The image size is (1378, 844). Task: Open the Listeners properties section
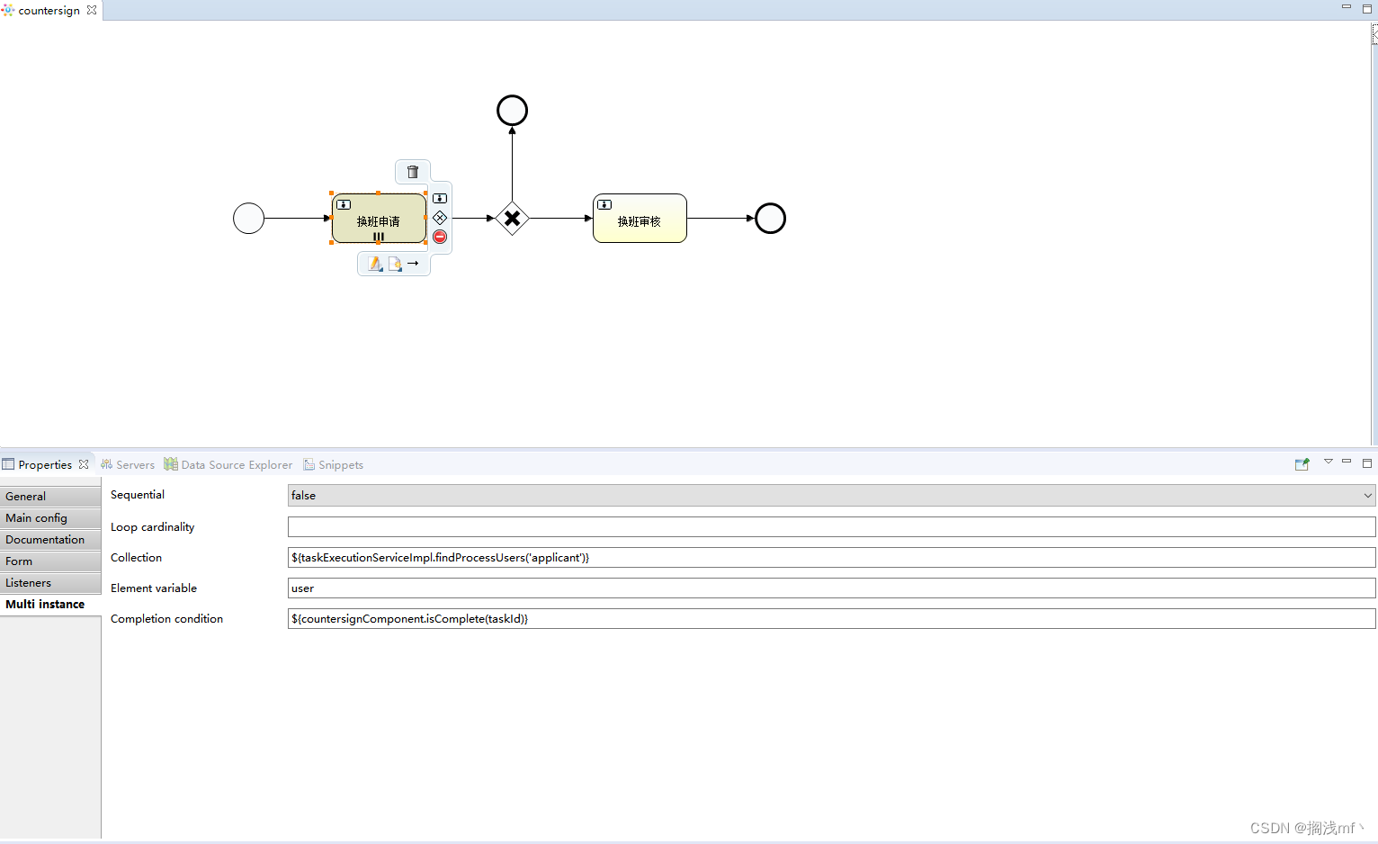pyautogui.click(x=50, y=582)
